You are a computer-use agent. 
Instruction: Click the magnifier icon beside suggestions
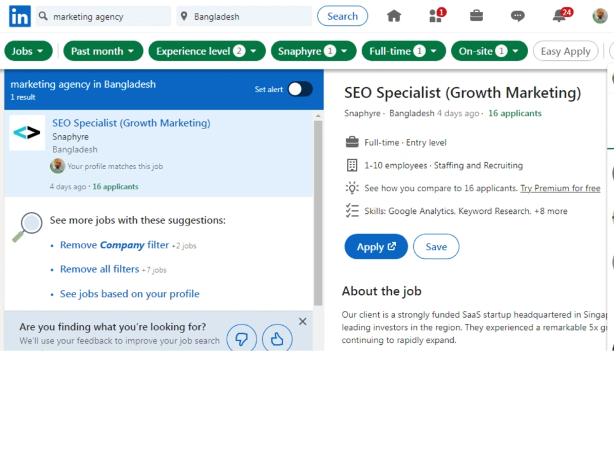pos(28,227)
